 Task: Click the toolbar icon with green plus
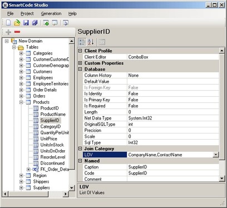46,23
